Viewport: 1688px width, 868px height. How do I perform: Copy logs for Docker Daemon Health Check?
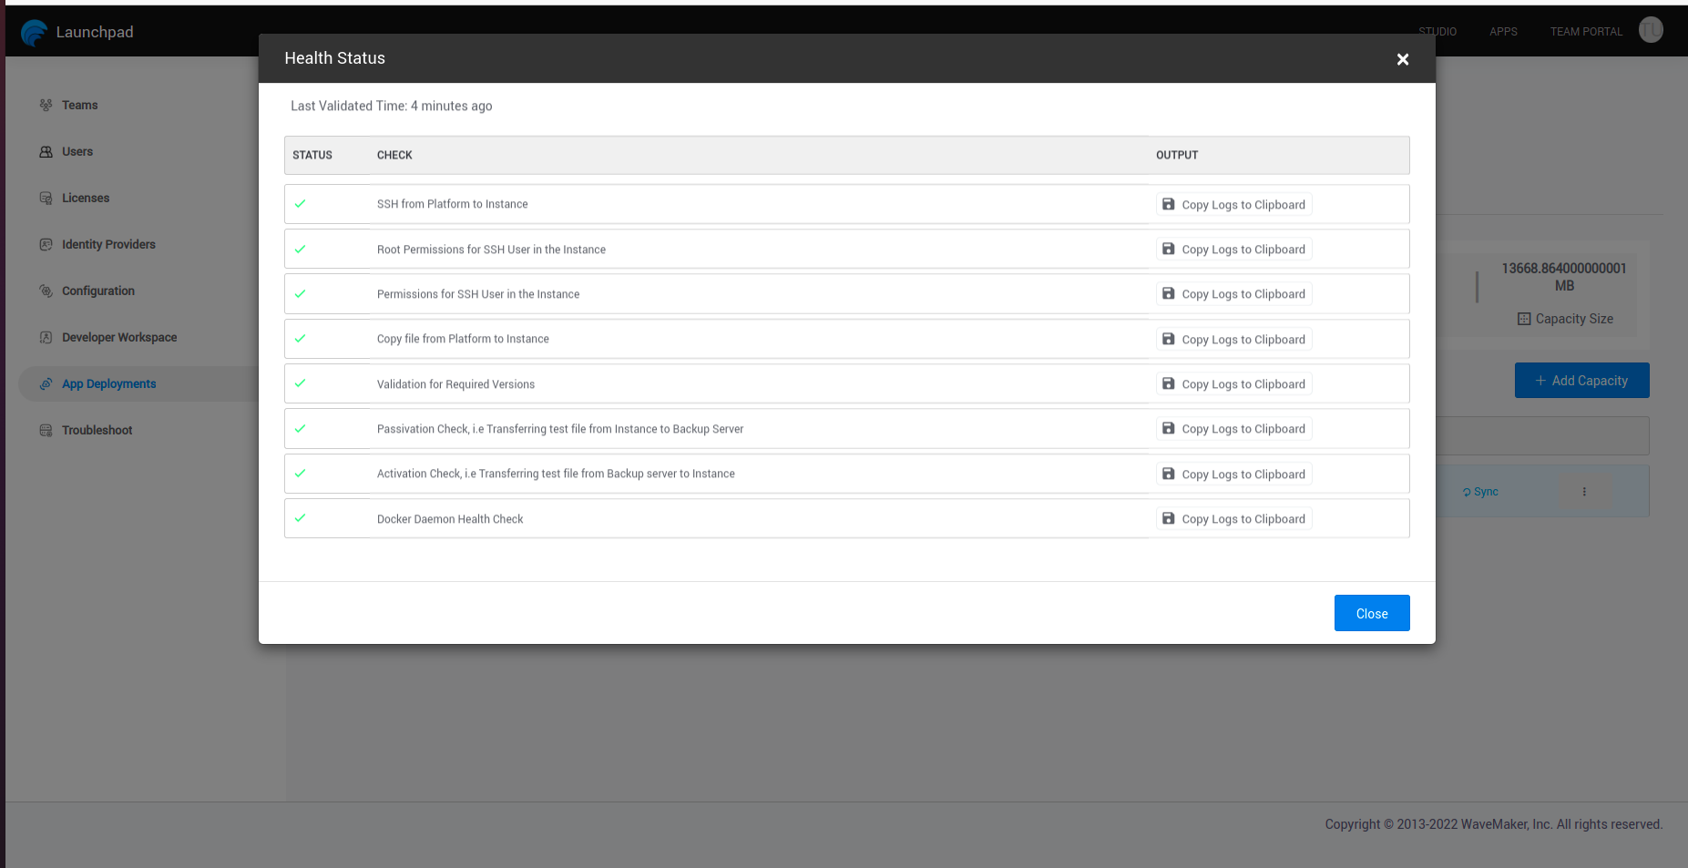coord(1169,518)
